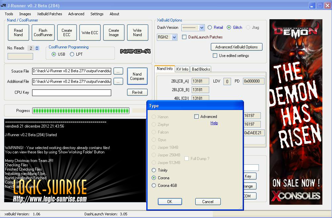Click the date line 'vendredi 21 décembre 2012'
Screen dimensions: 332x218
coord(34,126)
